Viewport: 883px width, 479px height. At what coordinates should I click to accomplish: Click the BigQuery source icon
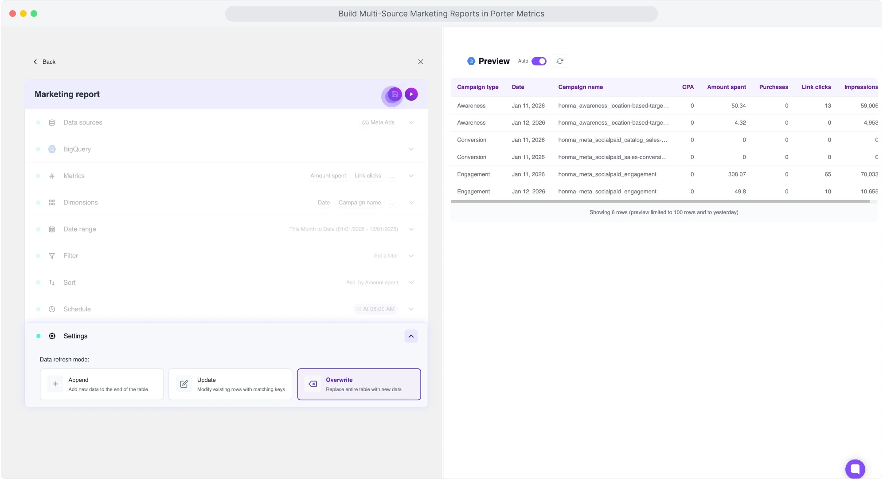52,149
